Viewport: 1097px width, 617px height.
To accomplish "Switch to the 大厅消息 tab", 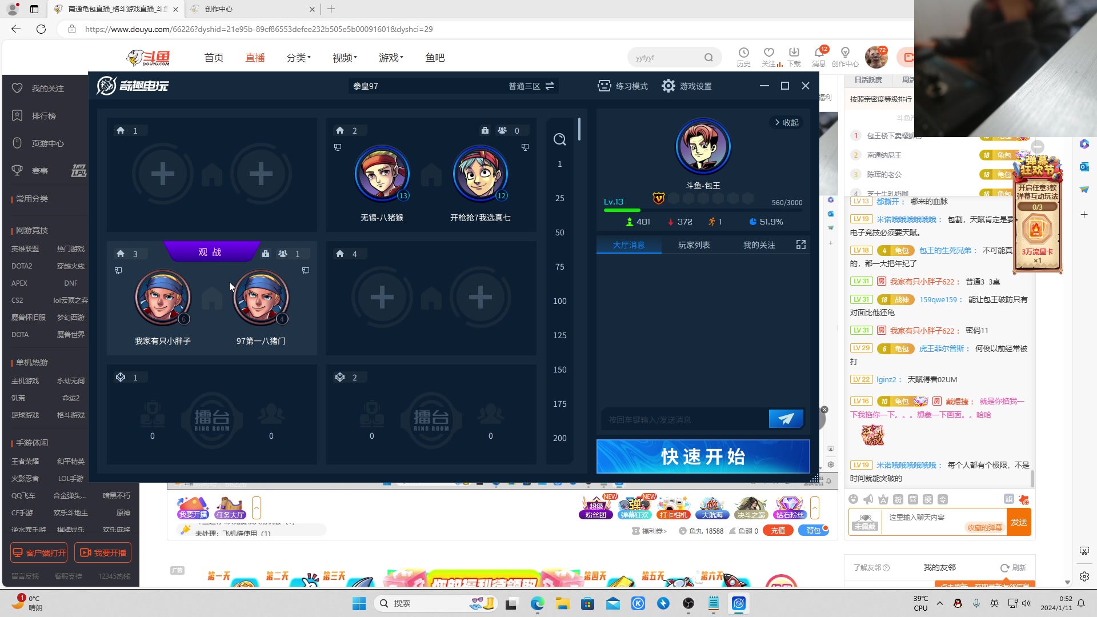I will pos(628,245).
